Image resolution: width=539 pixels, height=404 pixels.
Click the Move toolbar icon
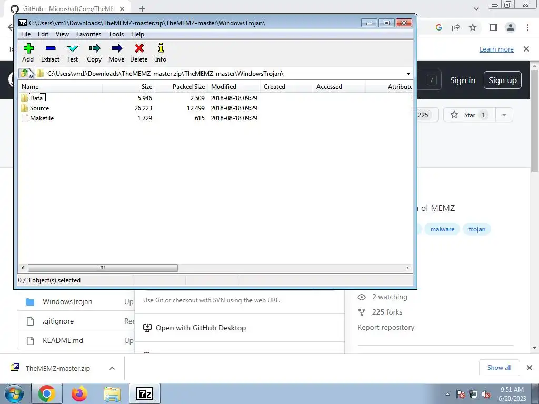pyautogui.click(x=116, y=48)
